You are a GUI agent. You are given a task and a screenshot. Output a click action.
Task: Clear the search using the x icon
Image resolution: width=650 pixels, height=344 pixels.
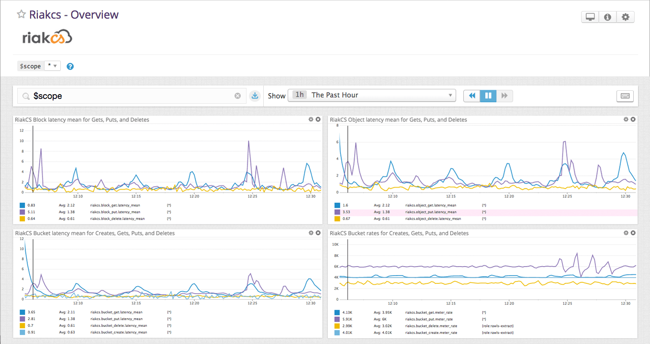tap(238, 96)
